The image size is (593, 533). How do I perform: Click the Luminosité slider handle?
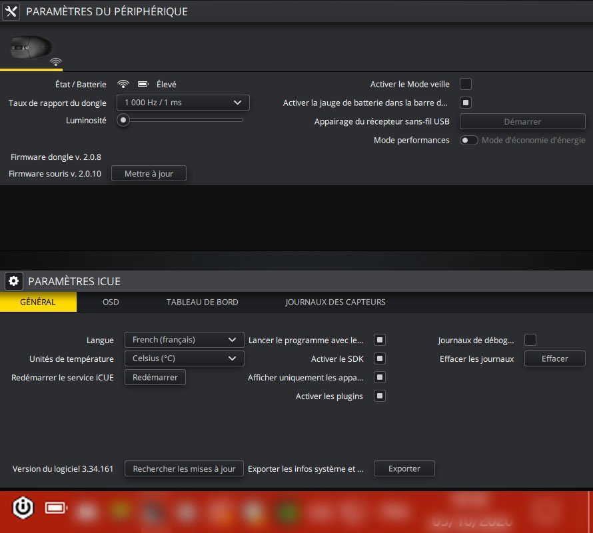123,120
